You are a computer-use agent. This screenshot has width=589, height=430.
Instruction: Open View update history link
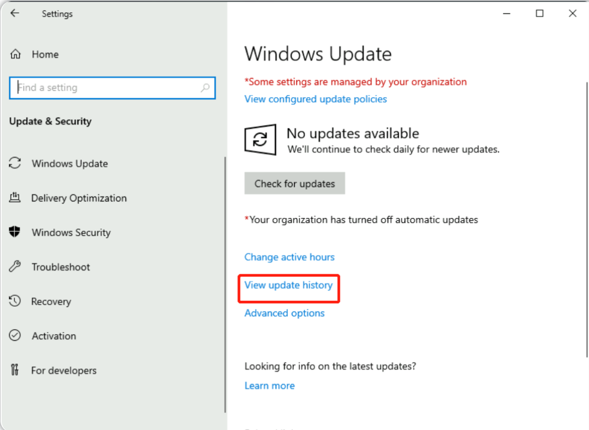[288, 285]
